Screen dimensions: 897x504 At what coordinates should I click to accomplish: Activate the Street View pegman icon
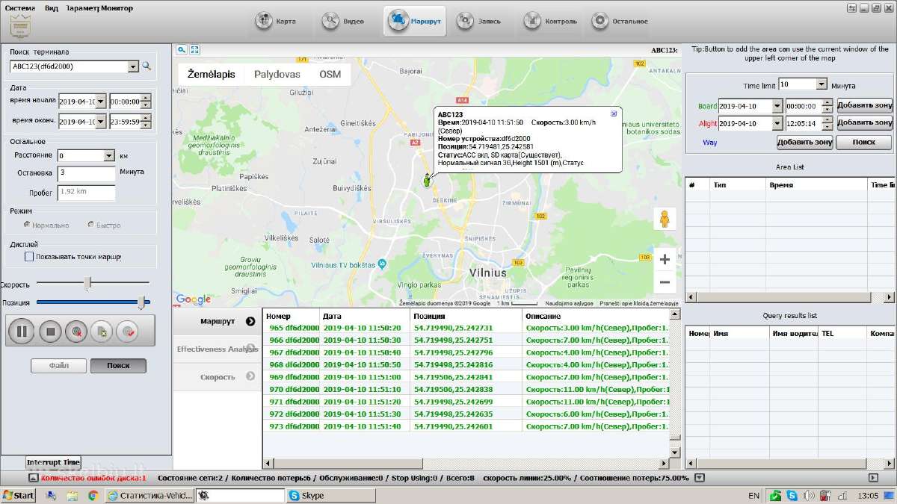click(665, 220)
